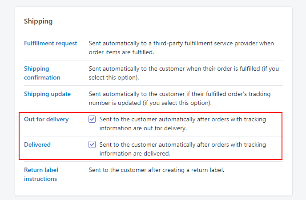Click 'number is updated (if you select this option)' text

[x=150, y=103]
